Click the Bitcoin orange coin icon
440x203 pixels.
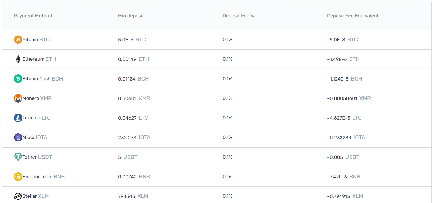click(18, 39)
